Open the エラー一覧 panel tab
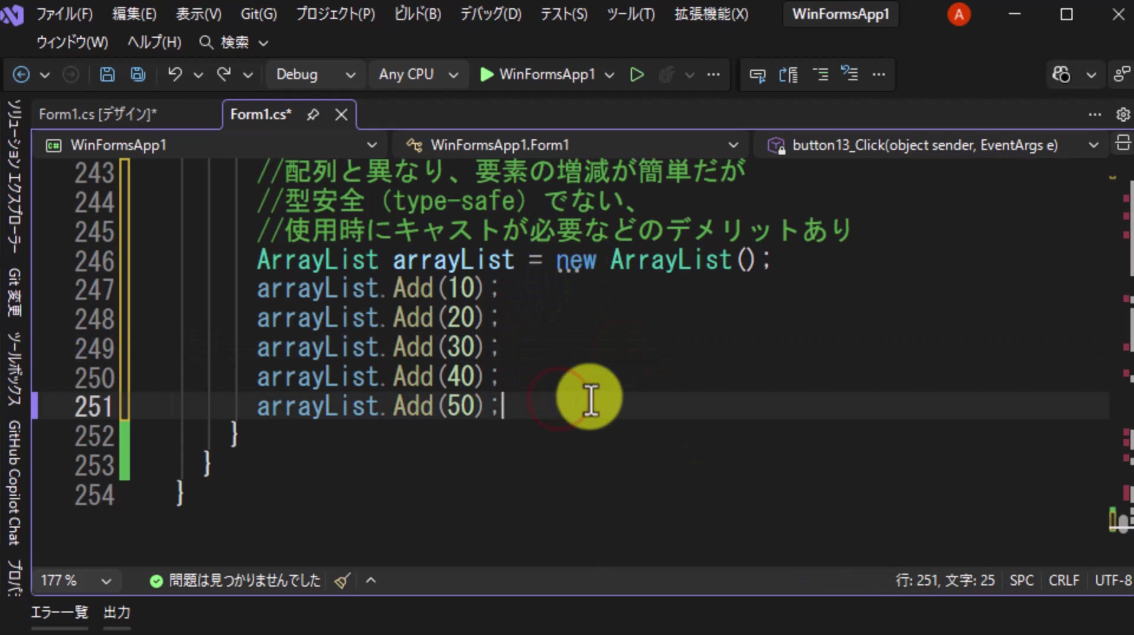Viewport: 1134px width, 635px height. click(60, 613)
